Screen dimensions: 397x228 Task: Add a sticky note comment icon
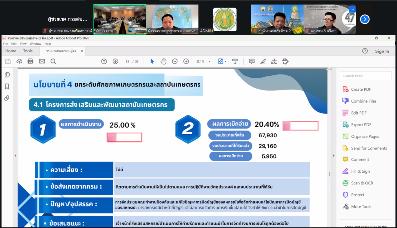tap(252, 61)
